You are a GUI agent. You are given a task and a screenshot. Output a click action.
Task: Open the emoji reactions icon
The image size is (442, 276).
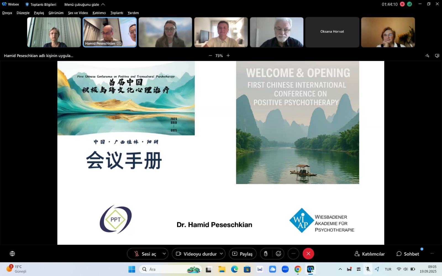point(278,254)
